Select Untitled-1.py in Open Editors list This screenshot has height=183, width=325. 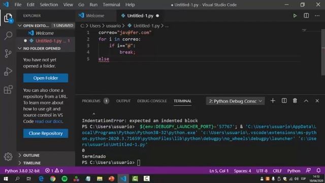click(x=46, y=41)
